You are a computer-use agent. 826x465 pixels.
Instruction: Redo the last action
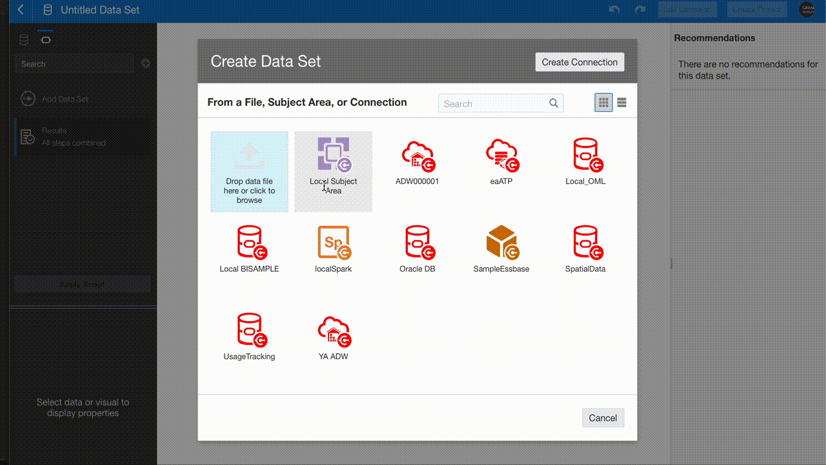tap(640, 10)
